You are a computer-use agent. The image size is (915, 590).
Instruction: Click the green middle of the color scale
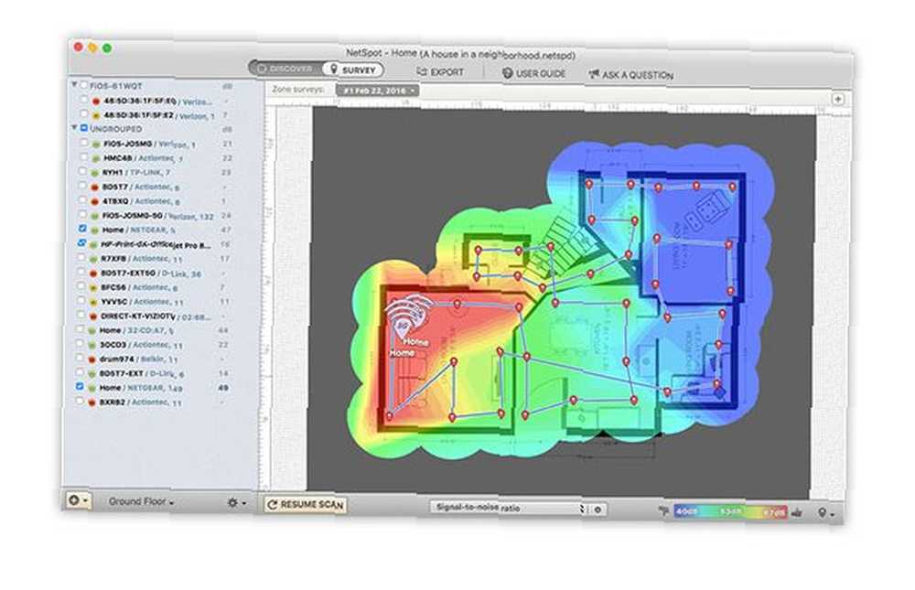click(729, 512)
